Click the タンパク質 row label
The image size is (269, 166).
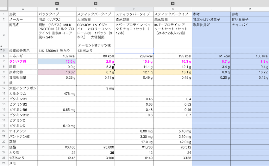(23, 61)
